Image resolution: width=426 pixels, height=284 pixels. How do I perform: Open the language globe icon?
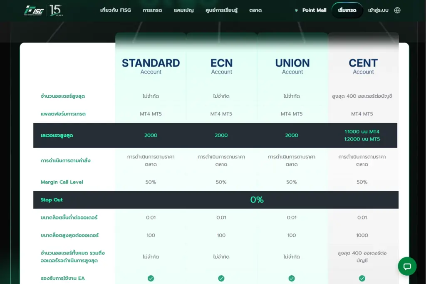[x=397, y=10]
